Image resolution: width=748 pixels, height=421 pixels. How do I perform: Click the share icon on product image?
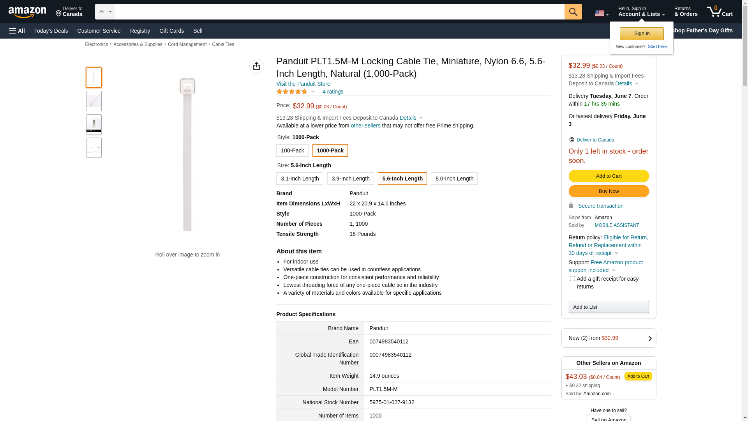(x=256, y=66)
